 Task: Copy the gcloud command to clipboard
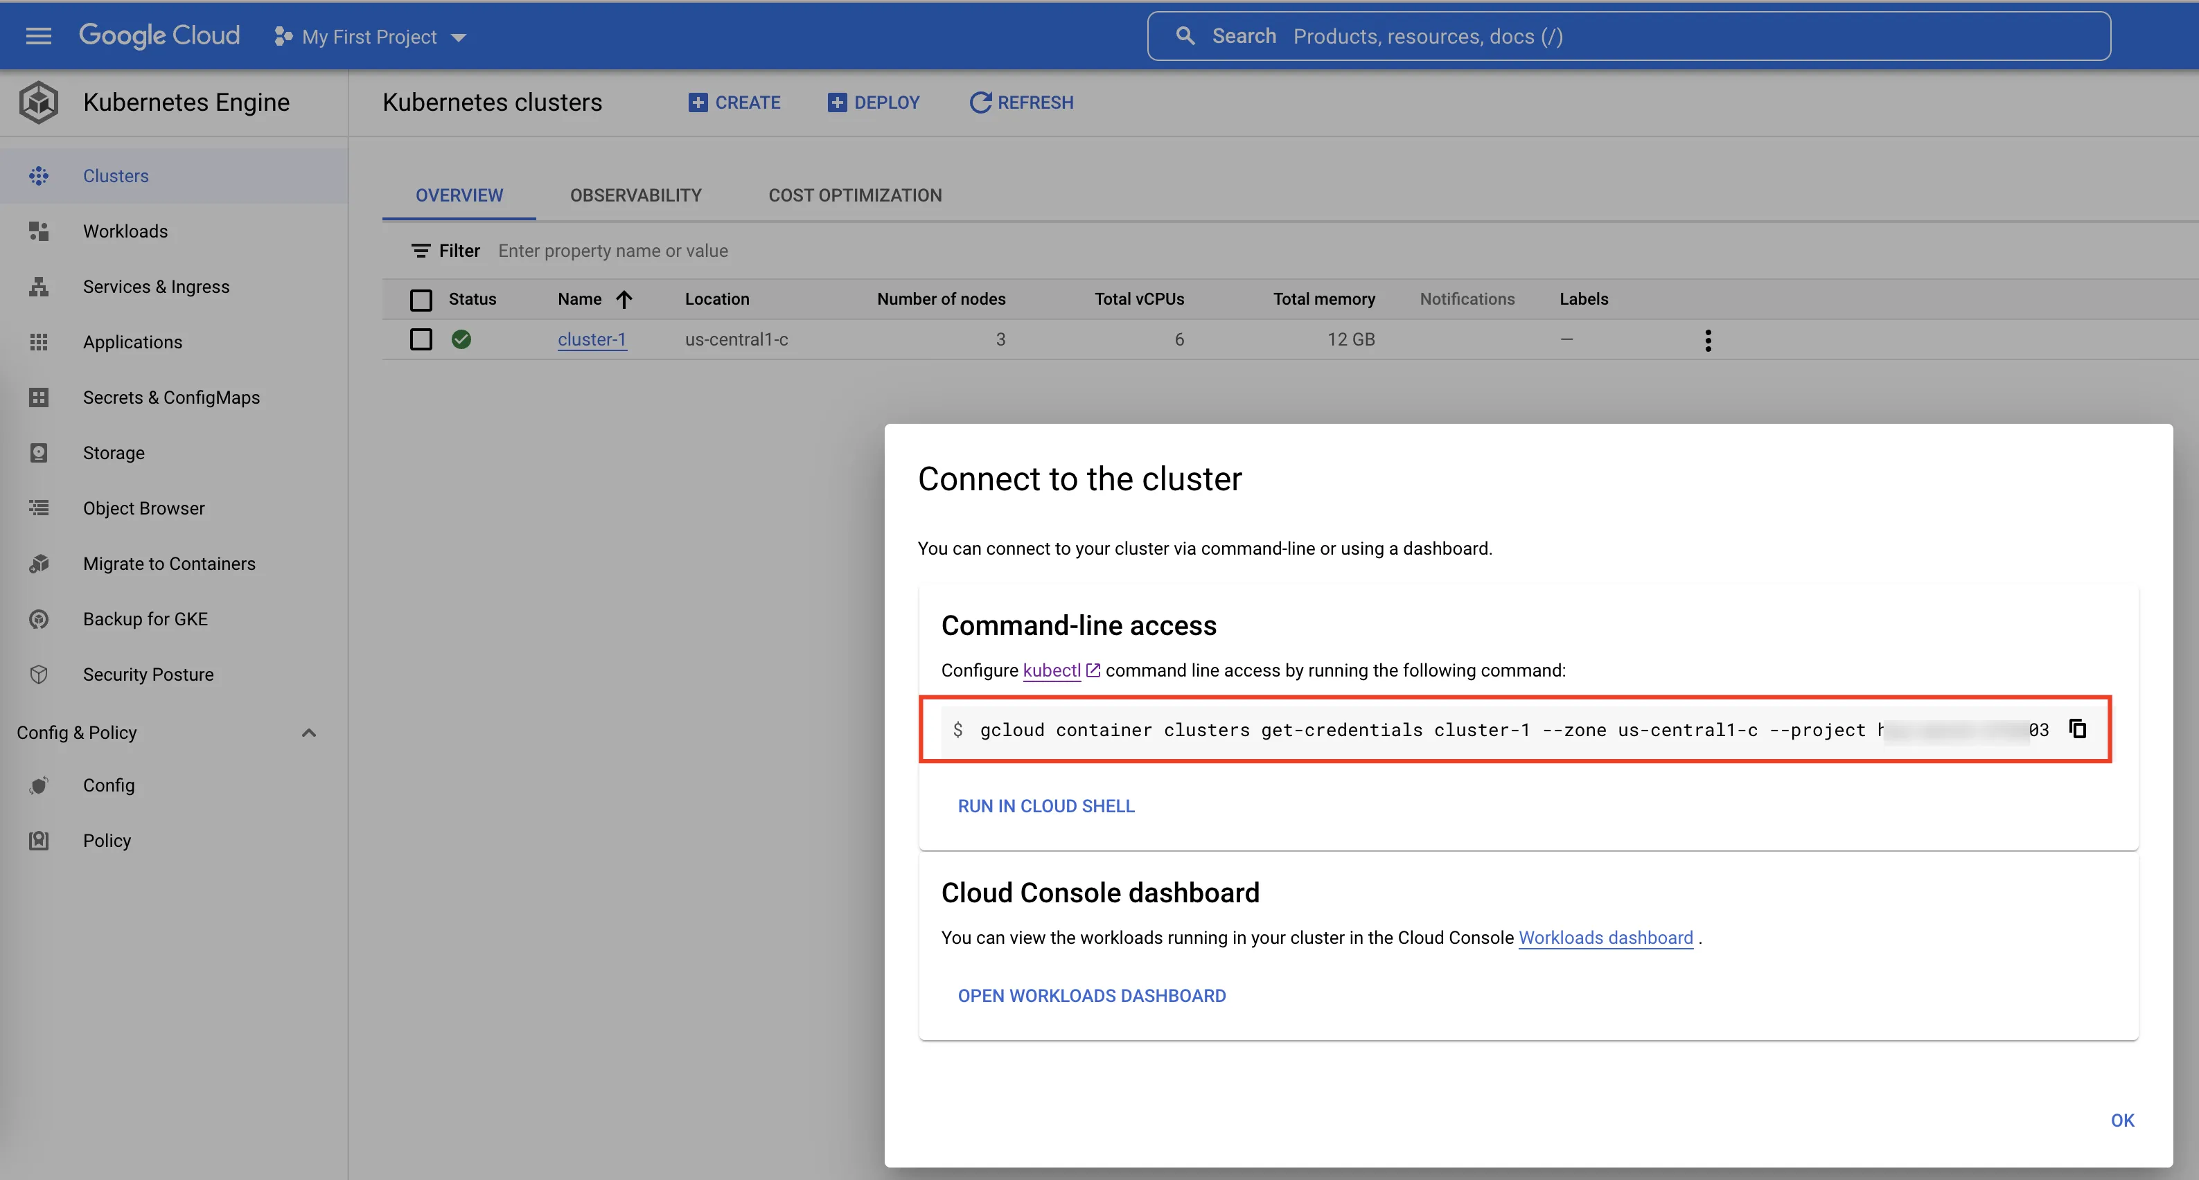[2078, 728]
